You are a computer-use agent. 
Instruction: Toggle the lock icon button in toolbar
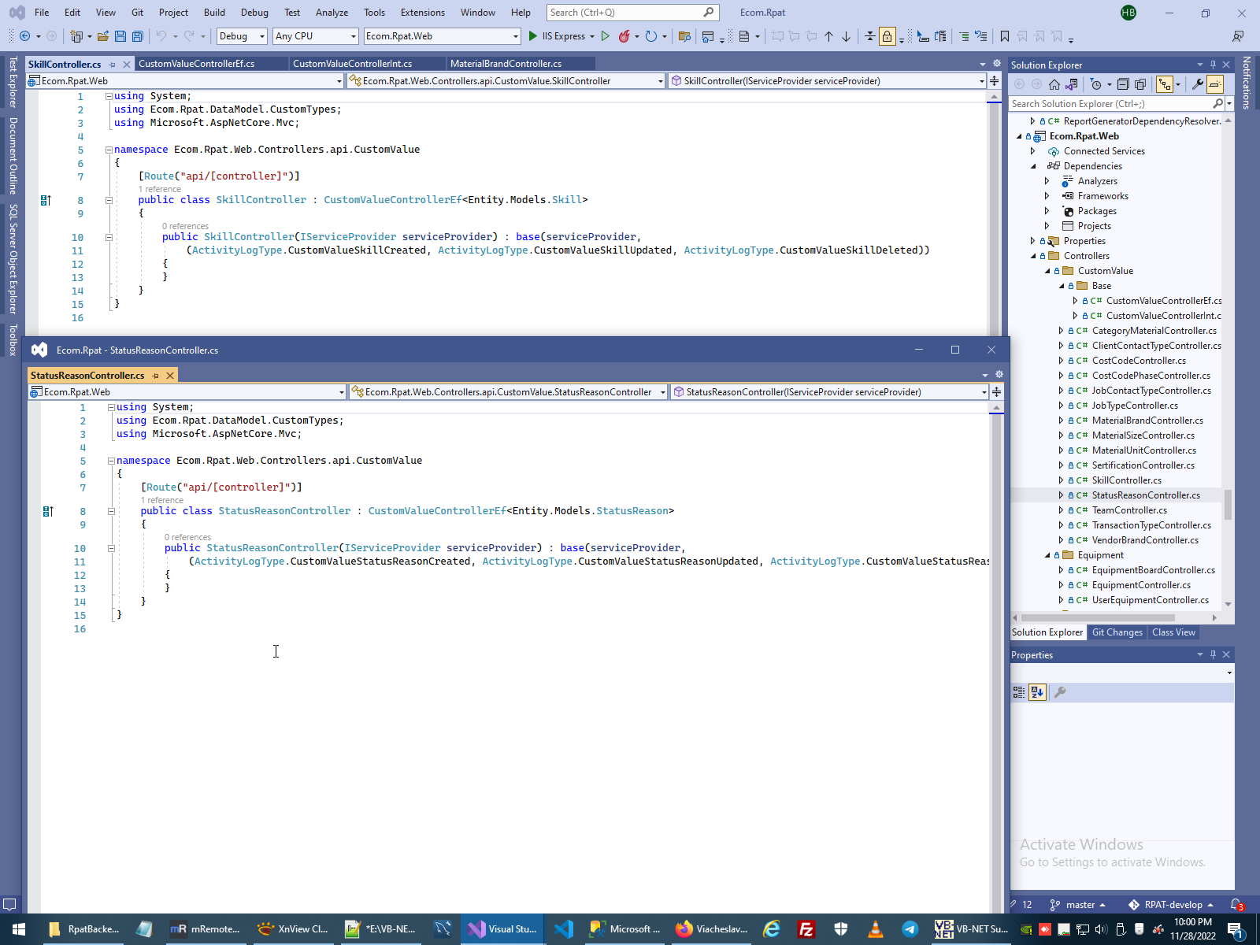tap(888, 36)
